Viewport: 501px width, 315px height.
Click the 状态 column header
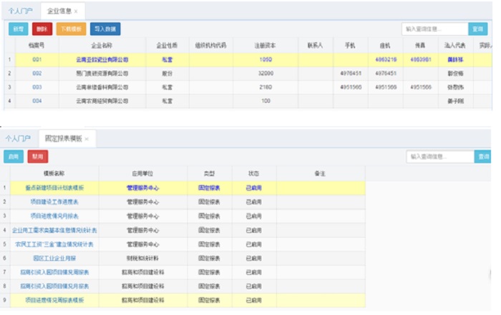[x=253, y=174]
